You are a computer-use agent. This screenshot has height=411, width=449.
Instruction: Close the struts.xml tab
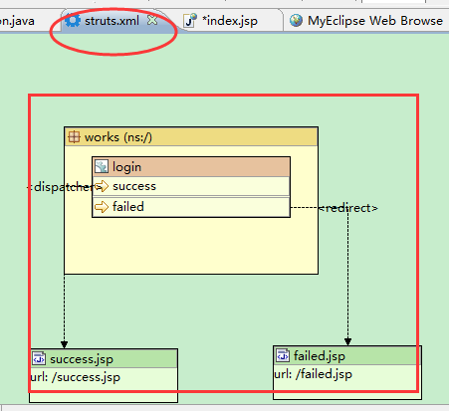pos(152,21)
